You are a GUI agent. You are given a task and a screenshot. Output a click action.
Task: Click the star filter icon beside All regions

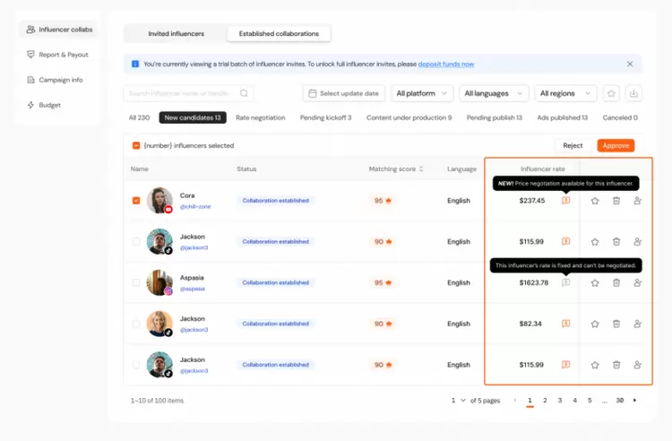pos(611,93)
